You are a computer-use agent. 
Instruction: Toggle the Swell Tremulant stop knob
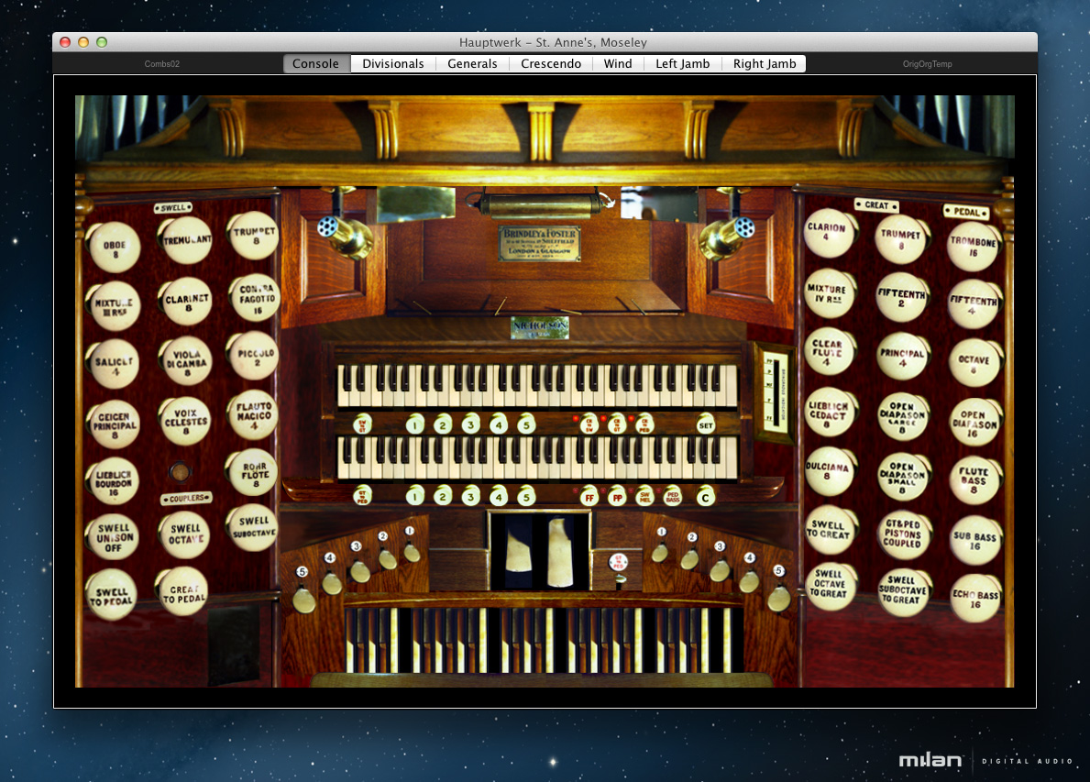(x=185, y=240)
